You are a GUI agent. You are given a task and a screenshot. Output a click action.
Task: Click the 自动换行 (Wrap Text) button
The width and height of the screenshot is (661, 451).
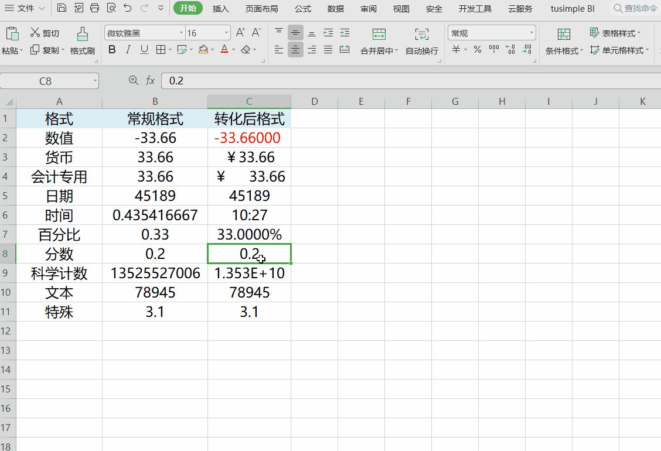click(x=421, y=35)
